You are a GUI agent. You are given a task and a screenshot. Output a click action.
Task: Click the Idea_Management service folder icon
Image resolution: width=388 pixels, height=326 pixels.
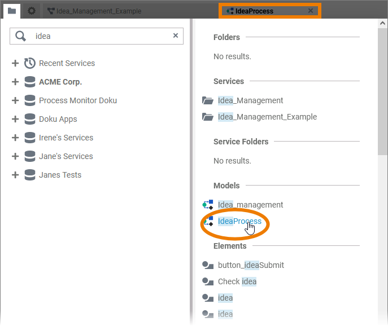click(x=207, y=100)
